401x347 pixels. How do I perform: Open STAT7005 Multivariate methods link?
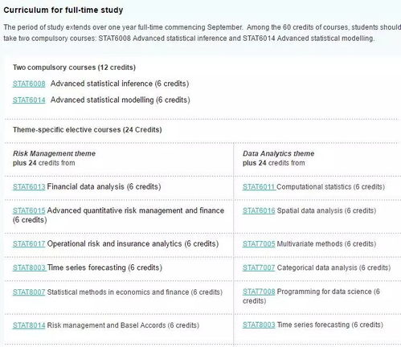click(259, 244)
